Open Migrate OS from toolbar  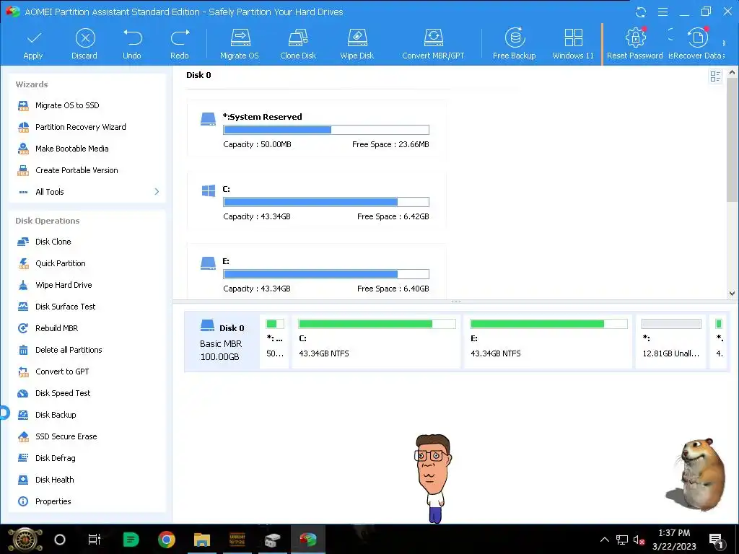pyautogui.click(x=240, y=45)
